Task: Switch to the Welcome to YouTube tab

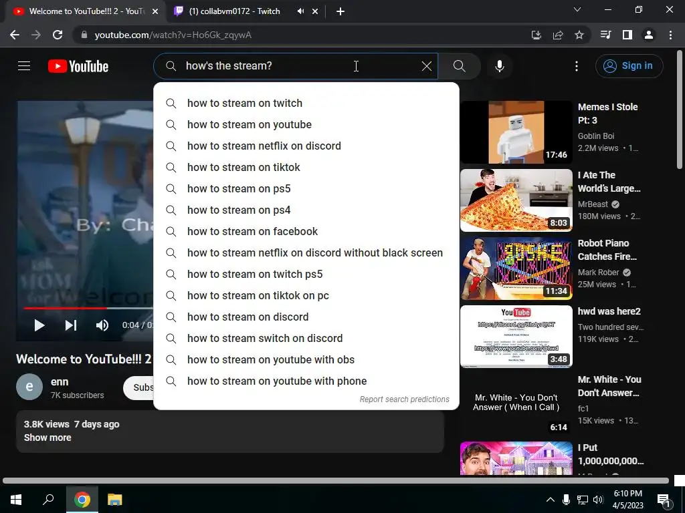Action: coord(86,11)
